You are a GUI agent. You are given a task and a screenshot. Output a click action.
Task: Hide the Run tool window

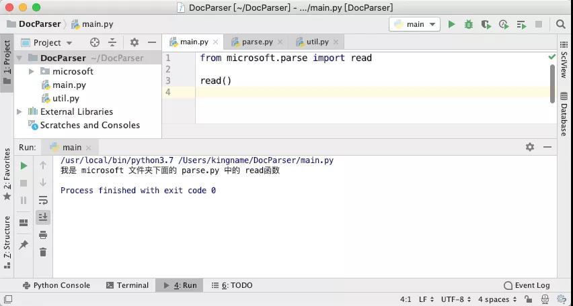click(x=547, y=147)
